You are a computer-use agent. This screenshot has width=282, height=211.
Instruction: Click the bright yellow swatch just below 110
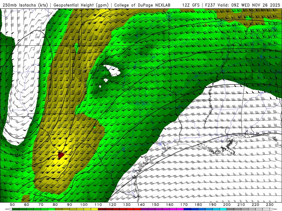click(94, 209)
